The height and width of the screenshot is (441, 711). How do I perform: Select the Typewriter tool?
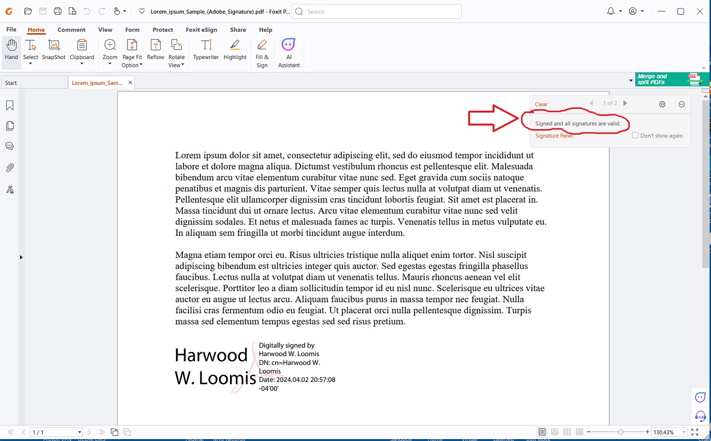point(206,50)
